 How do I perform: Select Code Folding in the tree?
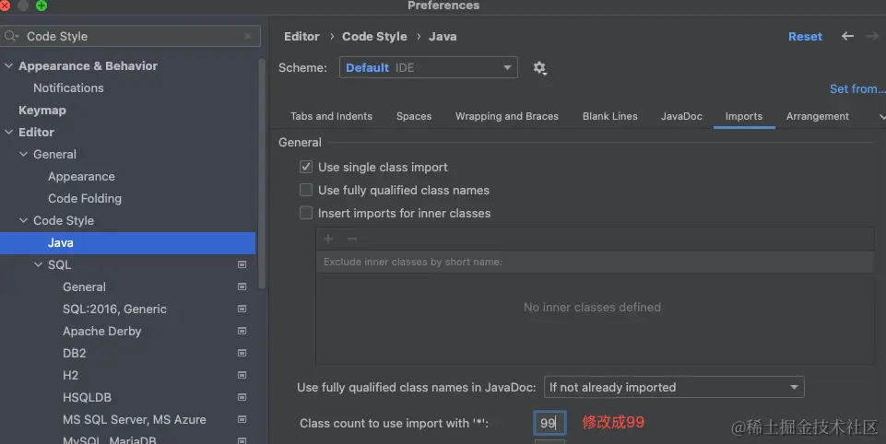[85, 198]
